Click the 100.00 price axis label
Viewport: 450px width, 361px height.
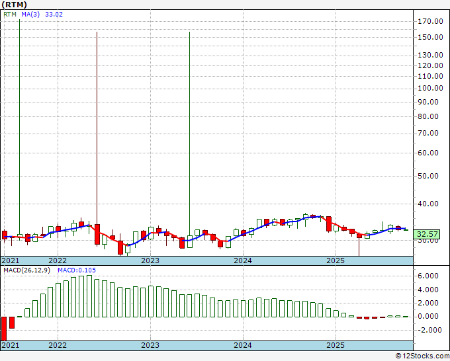pos(431,89)
